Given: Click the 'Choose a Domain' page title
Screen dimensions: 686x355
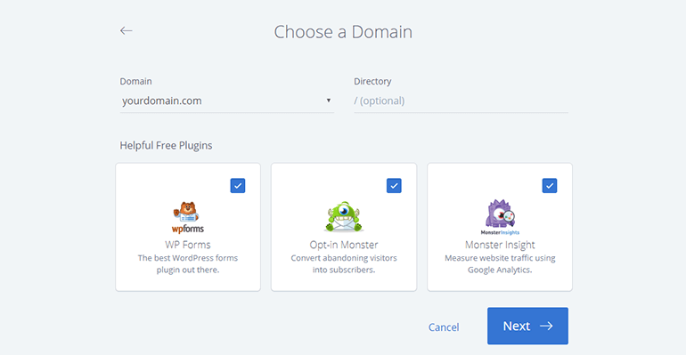Looking at the screenshot, I should pyautogui.click(x=343, y=32).
